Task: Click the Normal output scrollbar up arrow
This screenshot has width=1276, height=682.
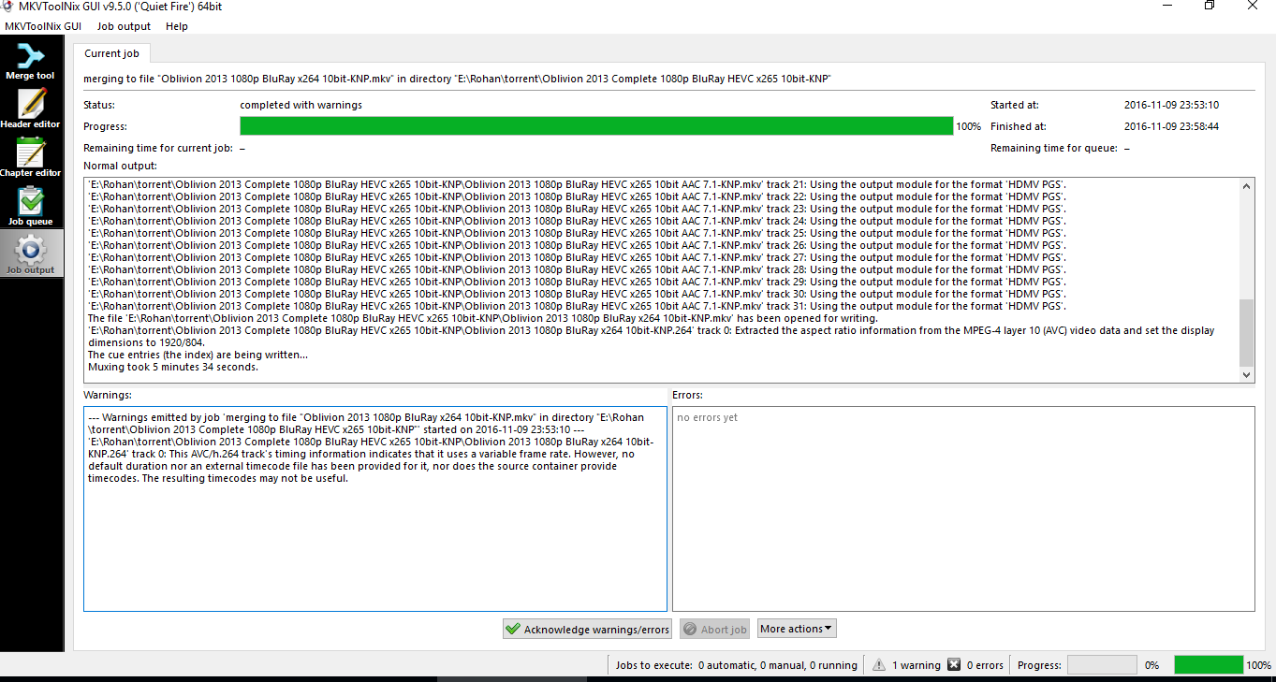Action: click(x=1246, y=185)
